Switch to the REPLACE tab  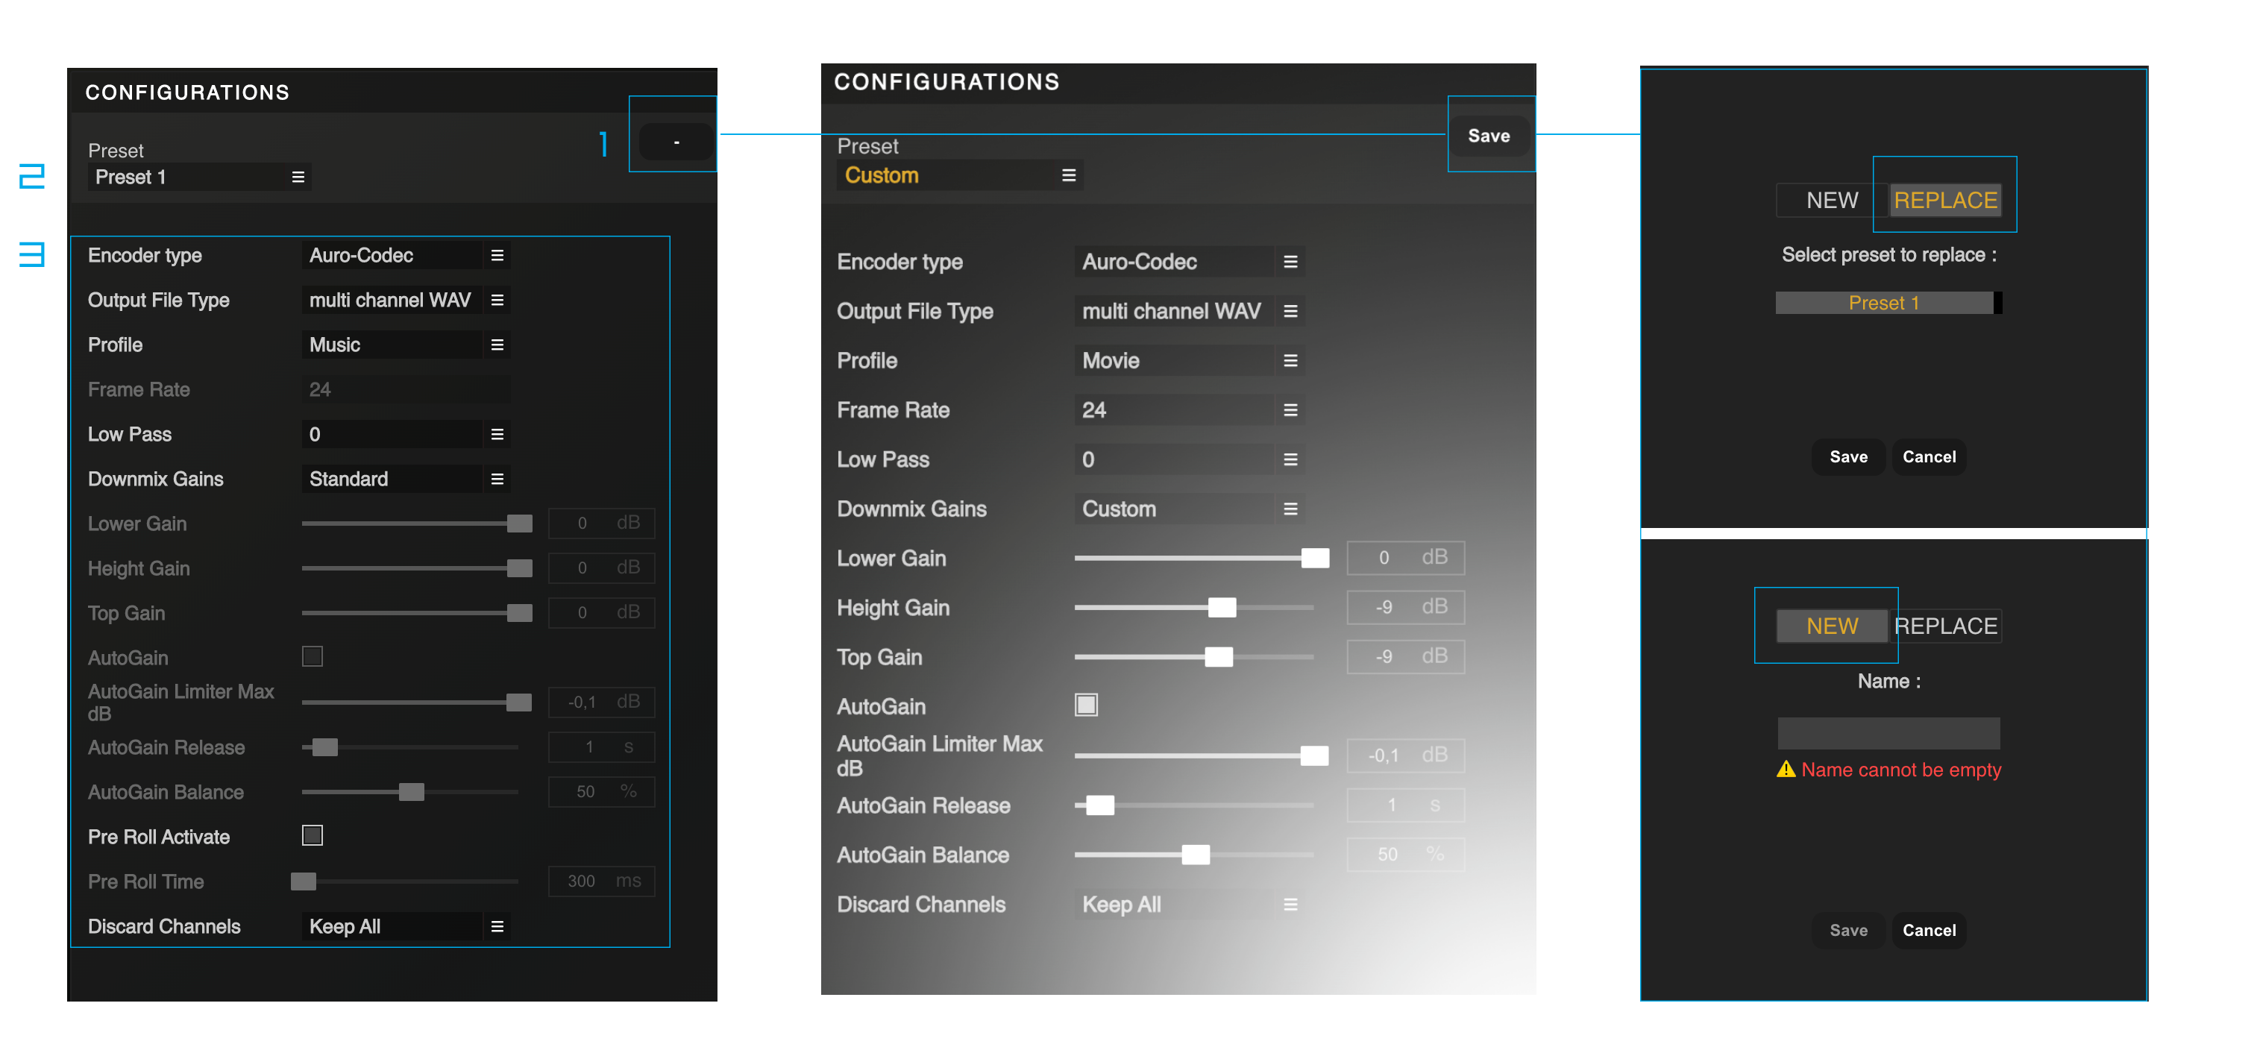pos(1944,200)
